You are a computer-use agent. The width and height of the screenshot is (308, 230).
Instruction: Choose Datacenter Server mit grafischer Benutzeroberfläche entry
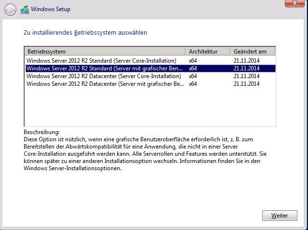tap(105, 84)
